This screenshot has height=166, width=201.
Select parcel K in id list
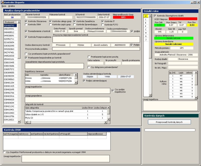146,26
